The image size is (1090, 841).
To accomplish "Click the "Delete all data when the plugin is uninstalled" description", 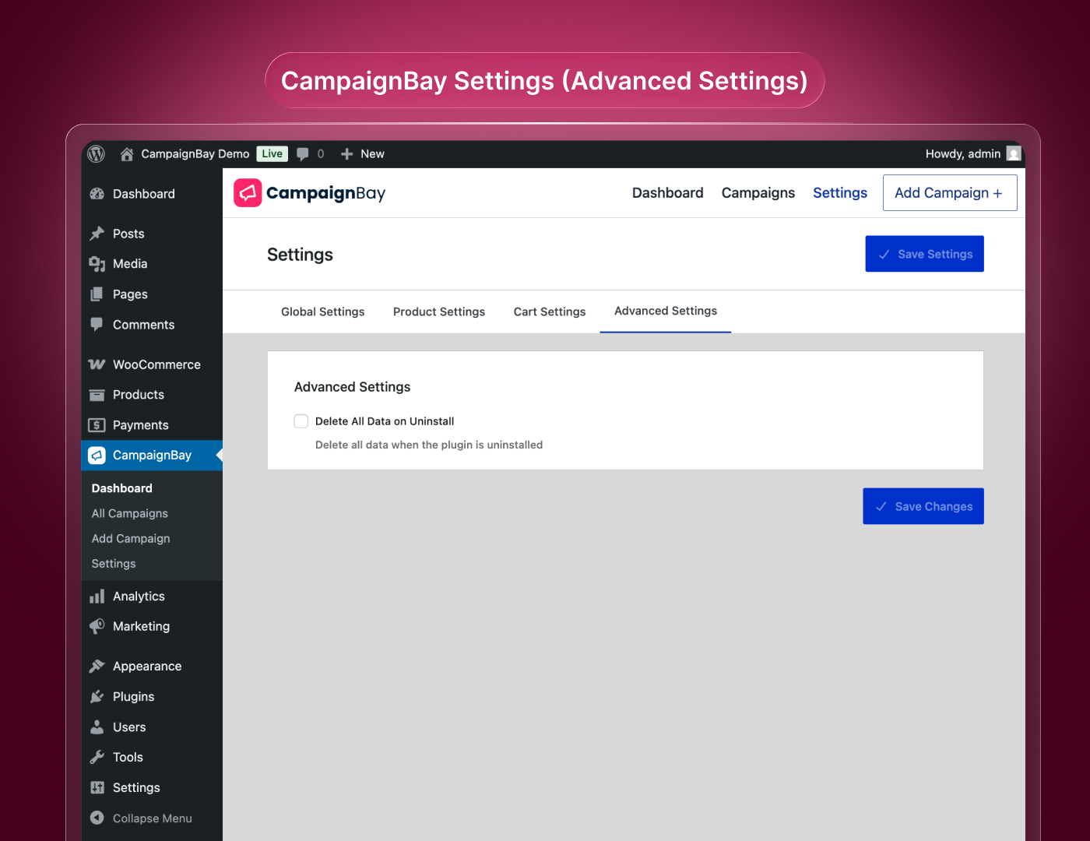I will click(429, 445).
